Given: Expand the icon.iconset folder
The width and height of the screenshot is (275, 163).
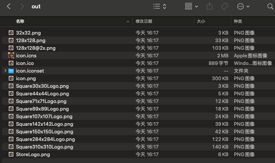Looking at the screenshot, I should tap(5, 71).
